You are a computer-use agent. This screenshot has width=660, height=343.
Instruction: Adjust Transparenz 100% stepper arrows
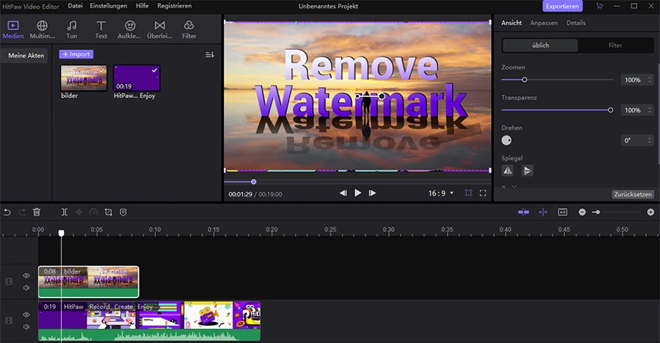[649, 110]
